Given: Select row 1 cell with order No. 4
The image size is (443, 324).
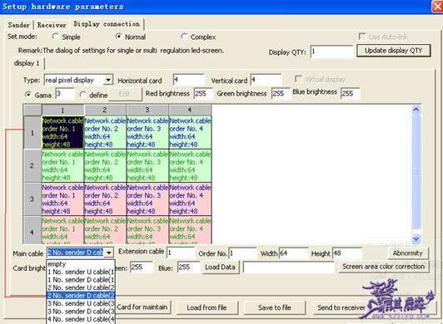Looking at the screenshot, I should [x=190, y=133].
